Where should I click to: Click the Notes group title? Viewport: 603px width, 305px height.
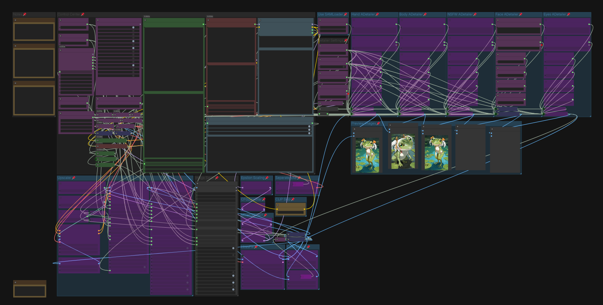(18, 14)
